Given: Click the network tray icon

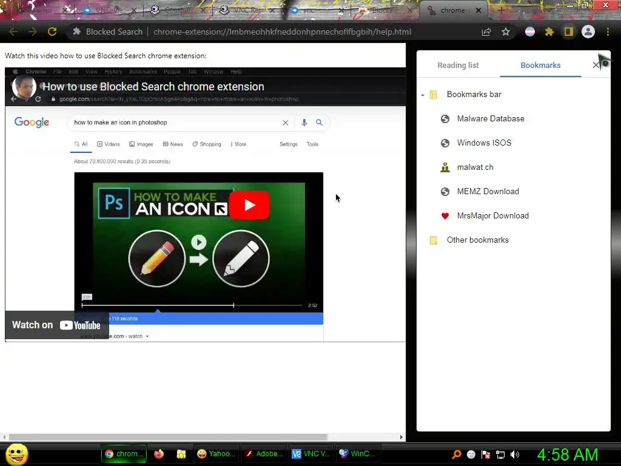Looking at the screenshot, I should [500, 454].
